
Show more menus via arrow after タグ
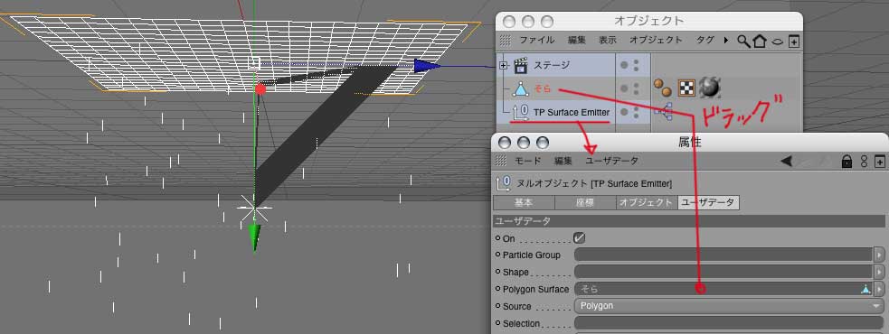tap(726, 41)
